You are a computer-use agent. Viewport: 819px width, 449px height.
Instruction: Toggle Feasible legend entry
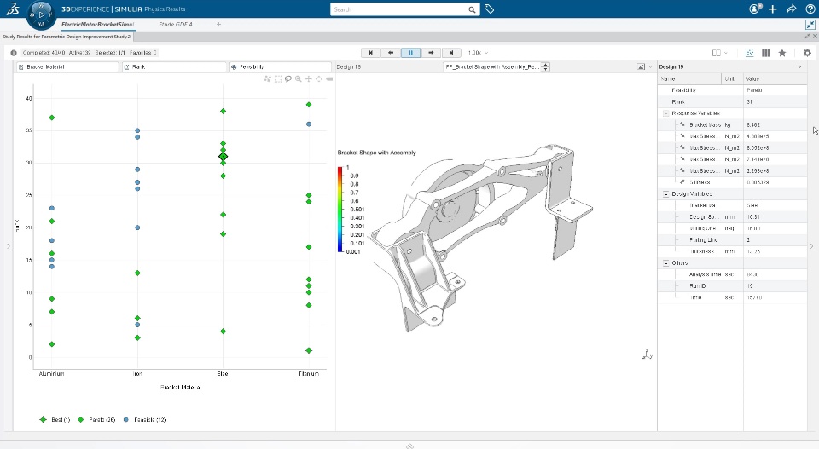tap(145, 419)
